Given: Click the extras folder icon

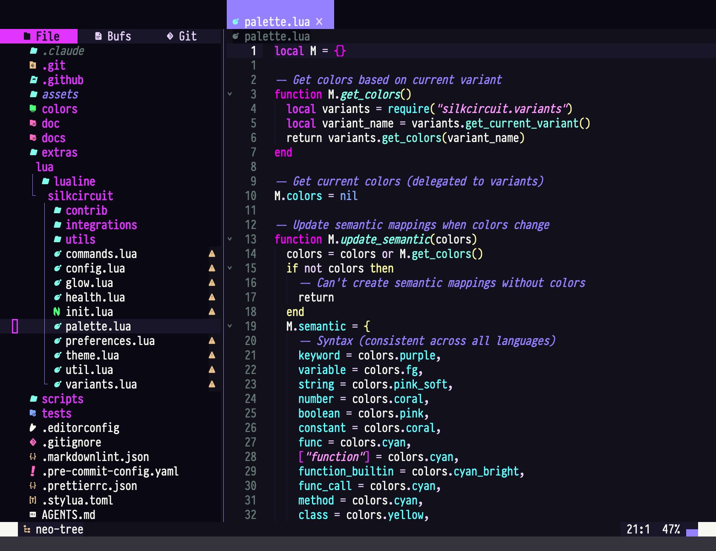Looking at the screenshot, I should (x=34, y=152).
